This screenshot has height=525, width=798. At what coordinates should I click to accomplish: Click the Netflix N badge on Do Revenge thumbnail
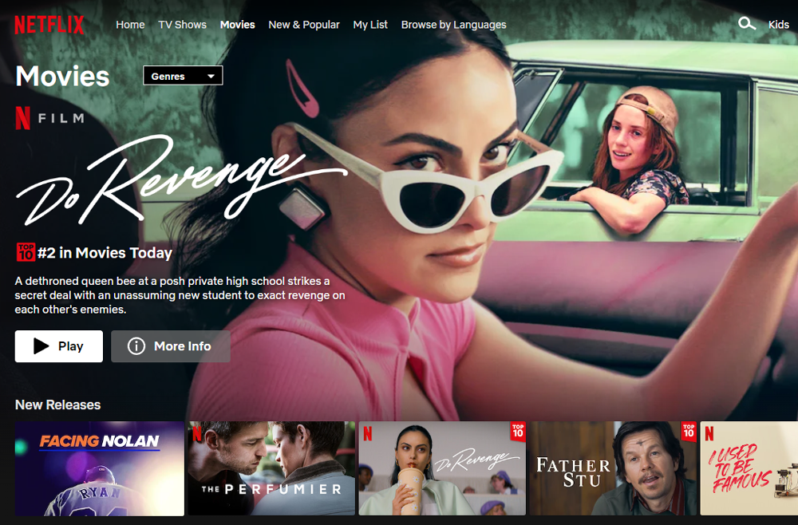pyautogui.click(x=367, y=433)
